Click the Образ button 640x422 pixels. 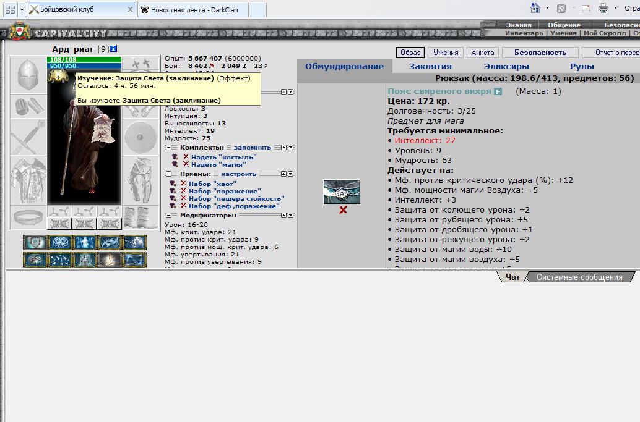410,53
